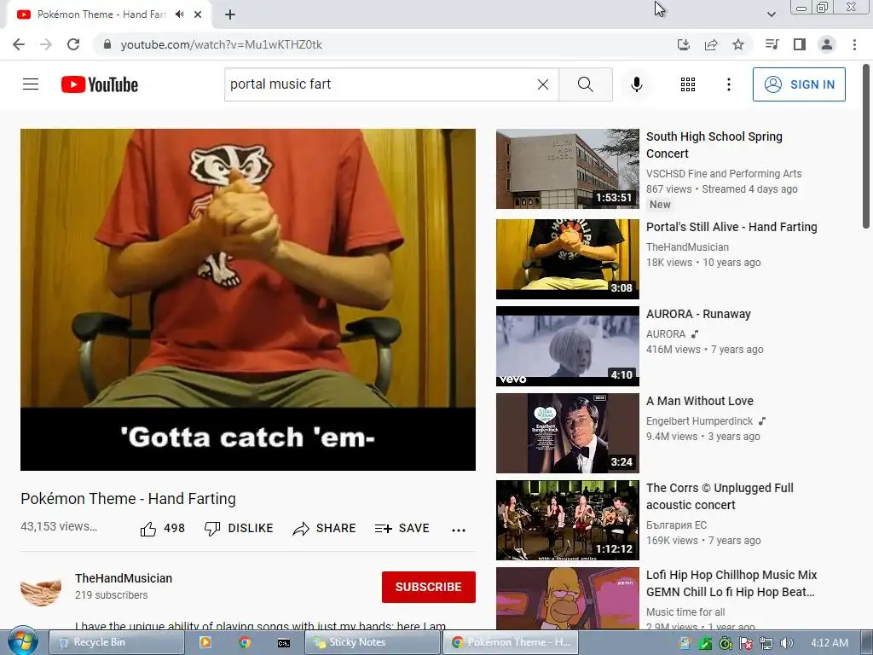This screenshot has width=873, height=655.
Task: Open the Chrome profile avatar
Action: (827, 44)
